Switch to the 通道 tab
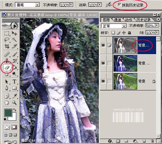 coord(118,20)
